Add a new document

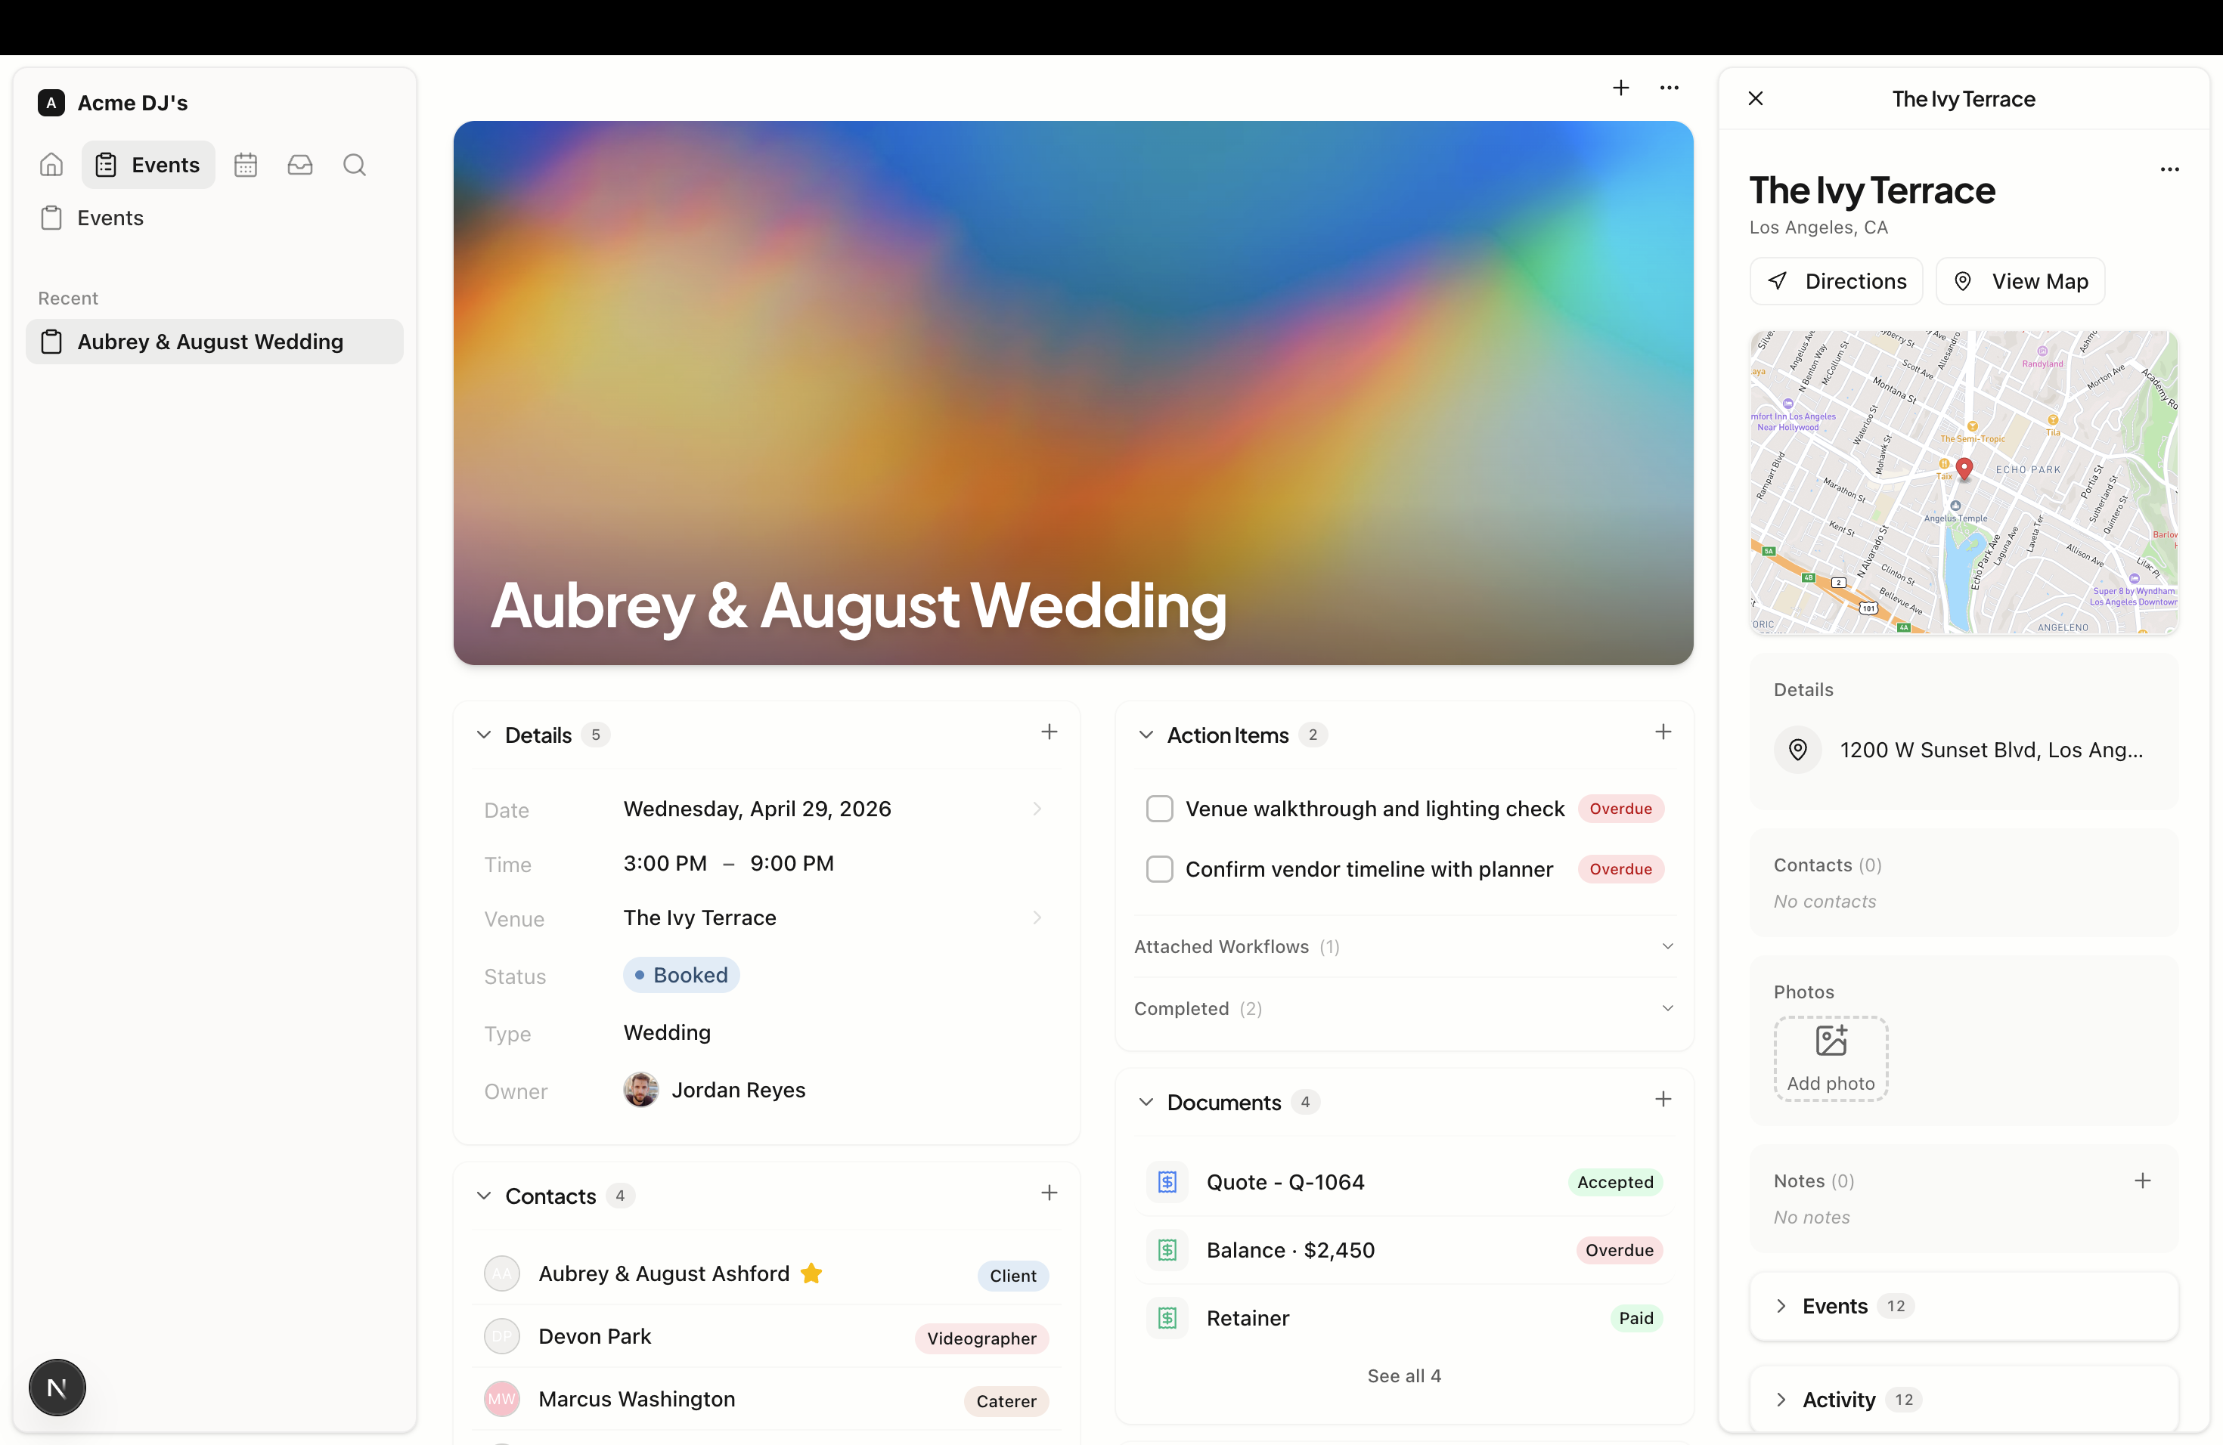1663,1100
